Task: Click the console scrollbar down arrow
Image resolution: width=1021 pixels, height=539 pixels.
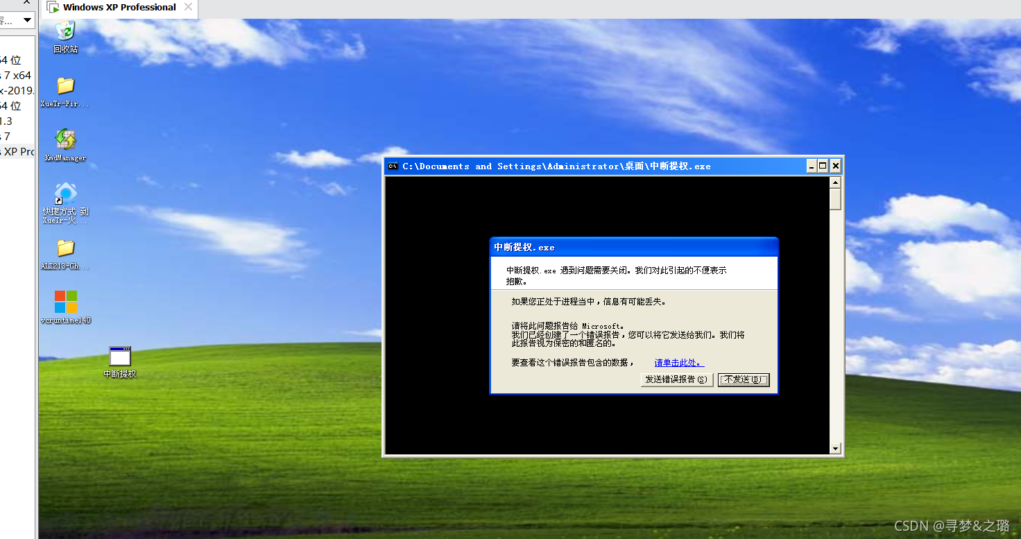Action: (x=836, y=449)
